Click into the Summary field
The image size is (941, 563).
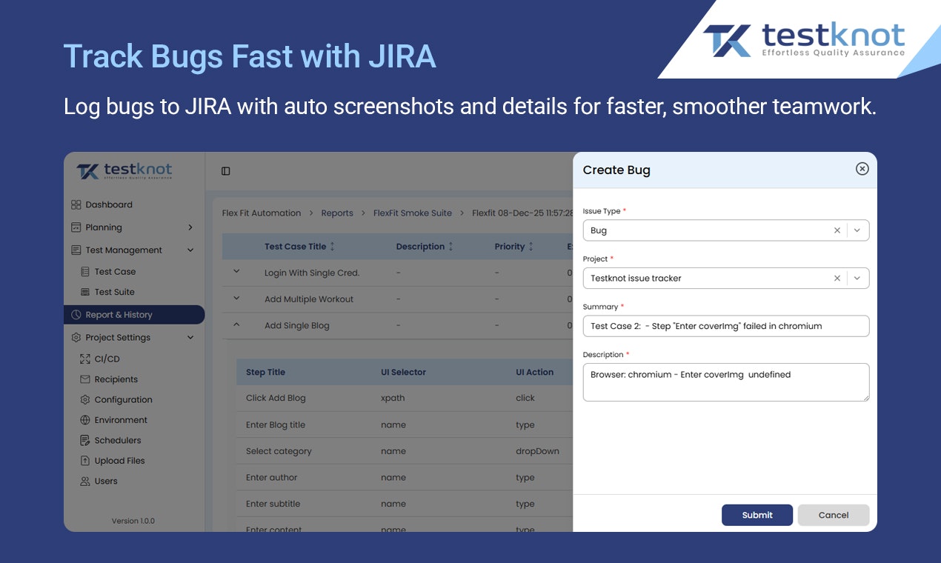coord(726,326)
